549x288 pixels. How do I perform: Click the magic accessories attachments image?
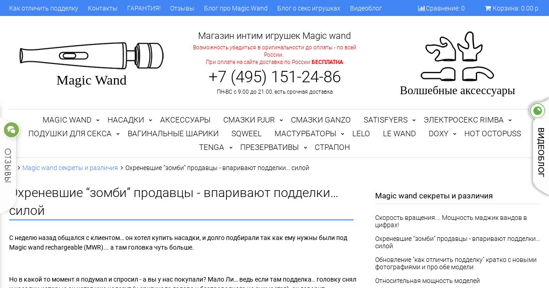pyautogui.click(x=457, y=56)
